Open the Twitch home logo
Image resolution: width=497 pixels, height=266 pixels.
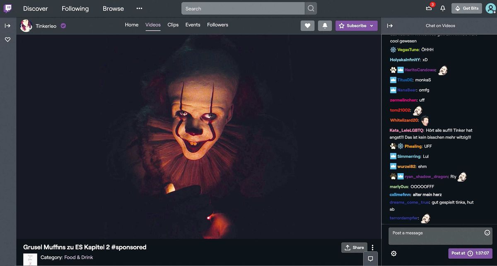[8, 8]
